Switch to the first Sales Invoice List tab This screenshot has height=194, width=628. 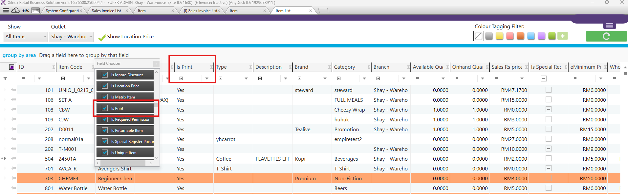(x=106, y=11)
